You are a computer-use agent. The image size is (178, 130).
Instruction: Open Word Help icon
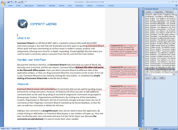(176, 5)
